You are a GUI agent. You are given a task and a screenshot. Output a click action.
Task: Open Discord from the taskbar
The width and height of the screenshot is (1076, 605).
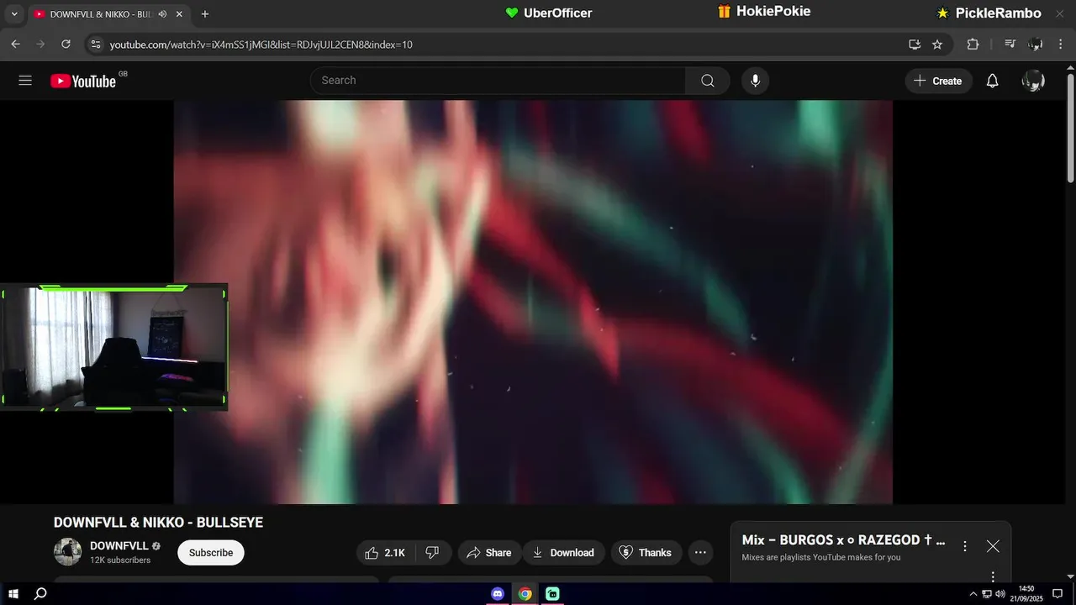click(498, 594)
